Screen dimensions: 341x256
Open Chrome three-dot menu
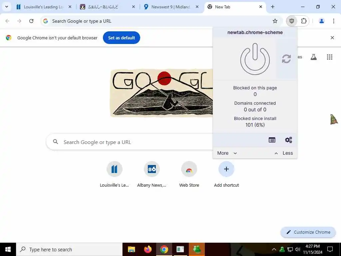click(x=333, y=21)
